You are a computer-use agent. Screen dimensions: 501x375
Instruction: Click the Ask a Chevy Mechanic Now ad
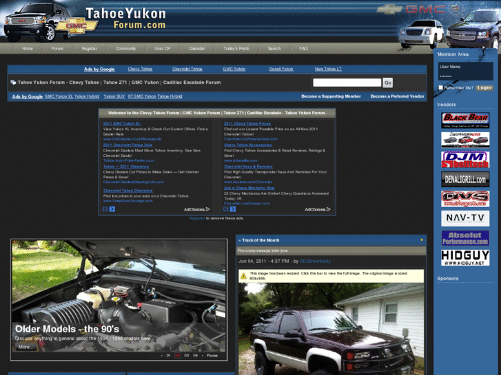coord(249,188)
